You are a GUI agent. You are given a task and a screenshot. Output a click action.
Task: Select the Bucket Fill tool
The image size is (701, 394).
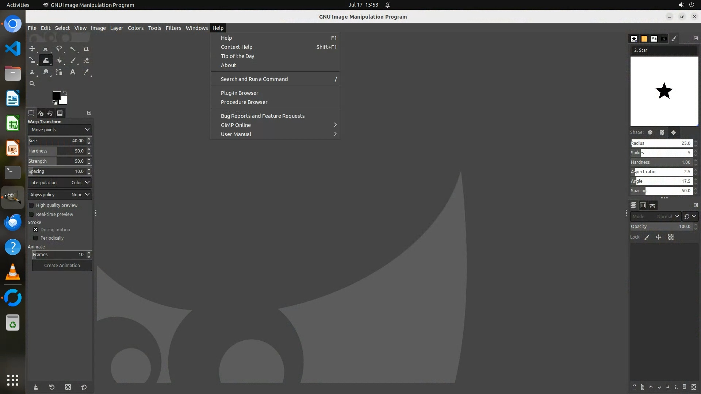(59, 61)
